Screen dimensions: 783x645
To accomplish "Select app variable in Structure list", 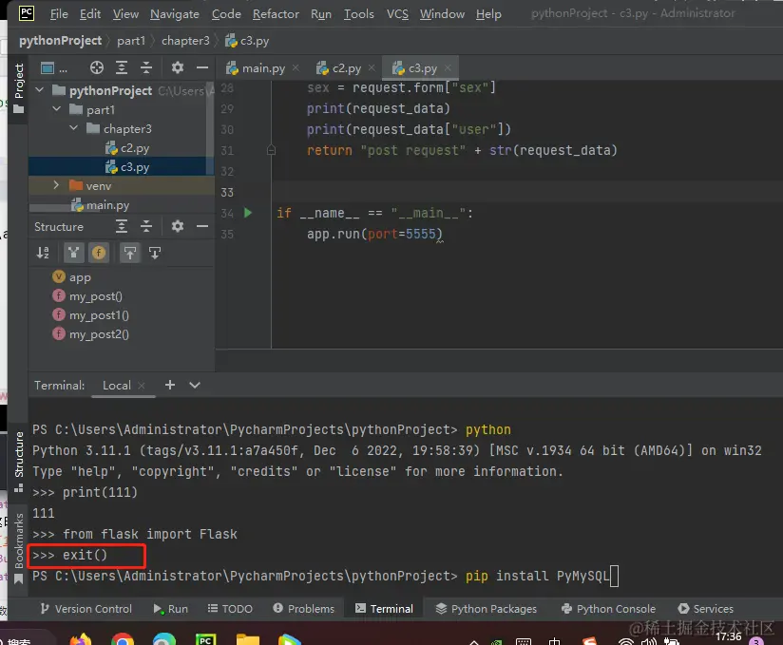I will click(x=72, y=277).
